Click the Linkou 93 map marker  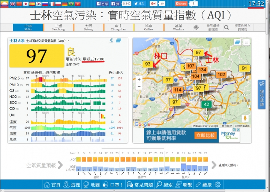pyautogui.click(x=148, y=64)
